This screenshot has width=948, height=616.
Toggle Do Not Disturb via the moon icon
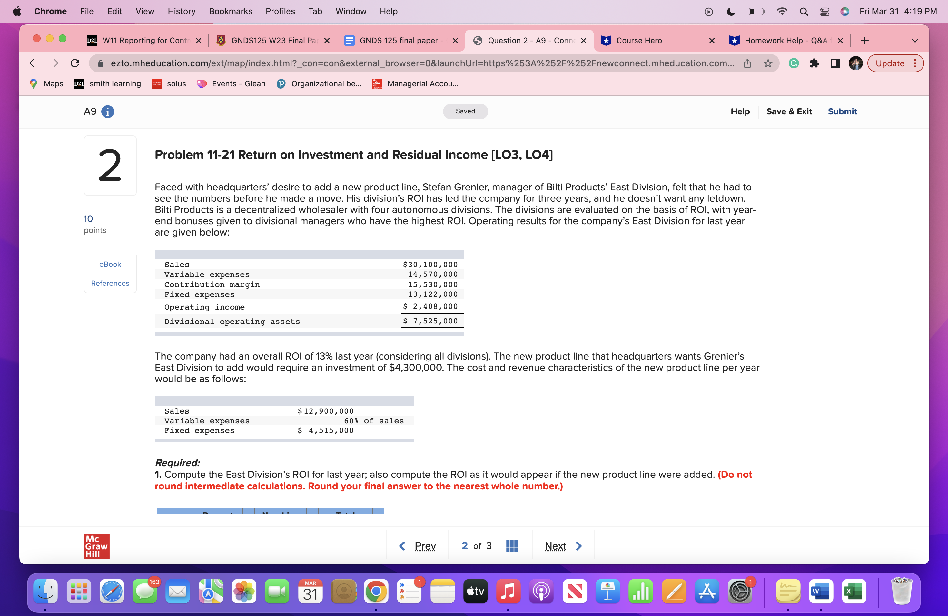(x=731, y=12)
